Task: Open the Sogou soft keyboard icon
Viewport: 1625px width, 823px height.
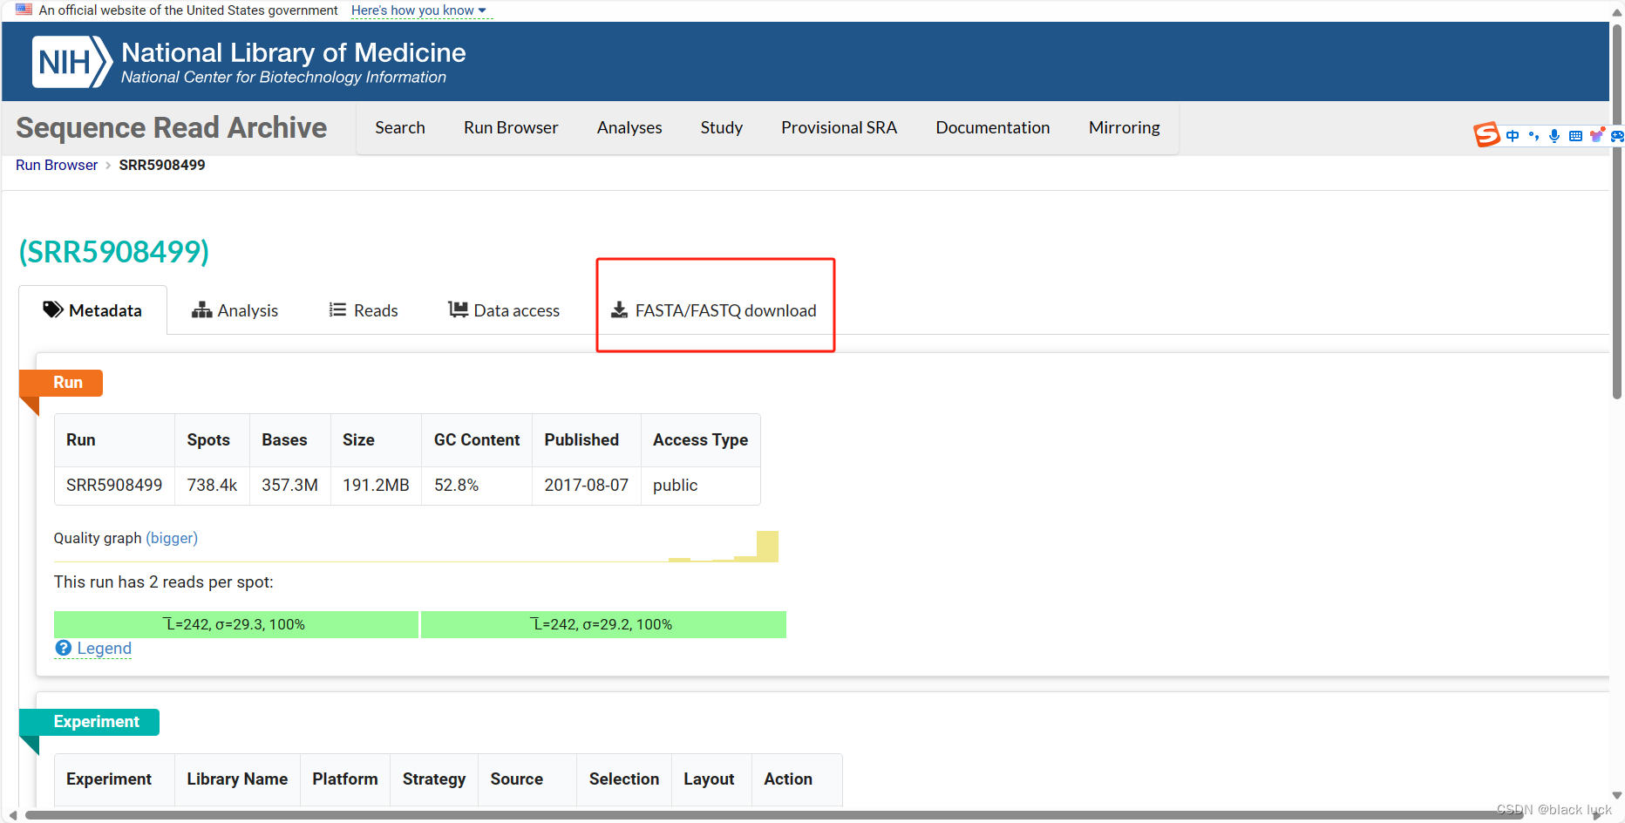Action: (1575, 135)
